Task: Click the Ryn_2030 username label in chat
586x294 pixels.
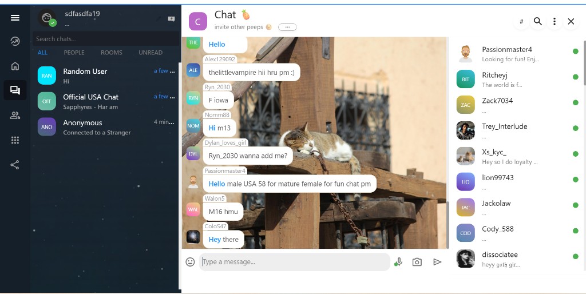Action: 217,87
